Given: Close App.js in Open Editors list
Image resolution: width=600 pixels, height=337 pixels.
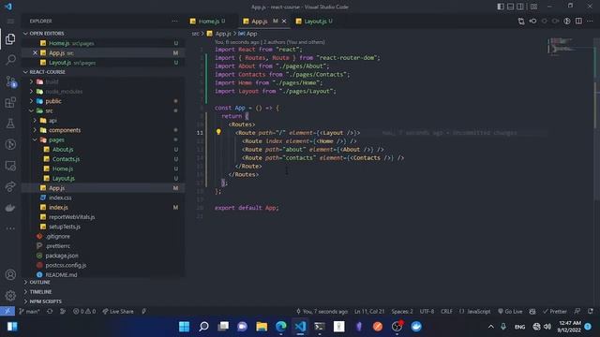Looking at the screenshot, I should click(x=35, y=52).
